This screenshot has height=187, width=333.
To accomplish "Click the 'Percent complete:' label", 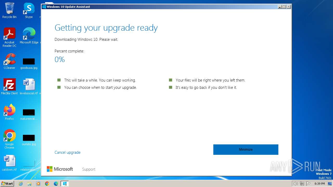I will point(69,51).
